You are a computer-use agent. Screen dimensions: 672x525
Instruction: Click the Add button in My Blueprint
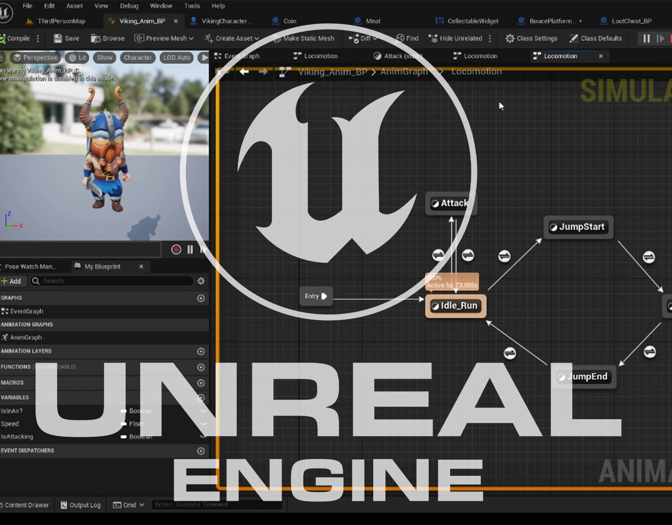11,281
